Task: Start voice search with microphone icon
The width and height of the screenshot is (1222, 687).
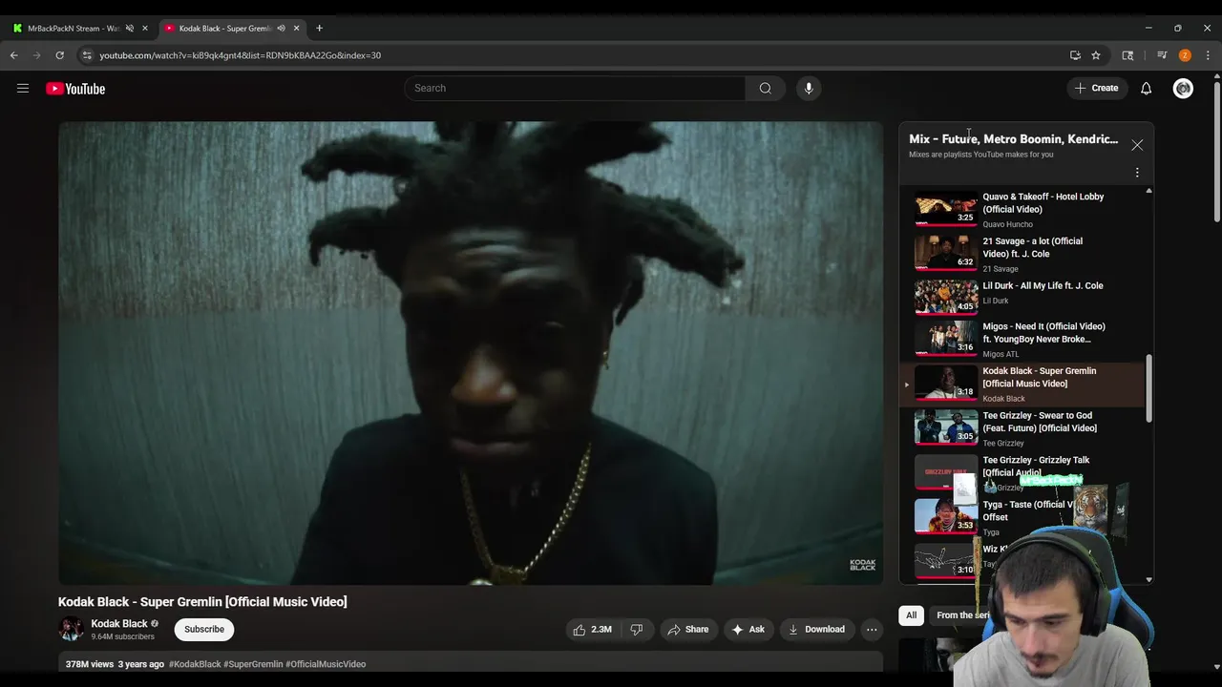Action: (x=809, y=88)
